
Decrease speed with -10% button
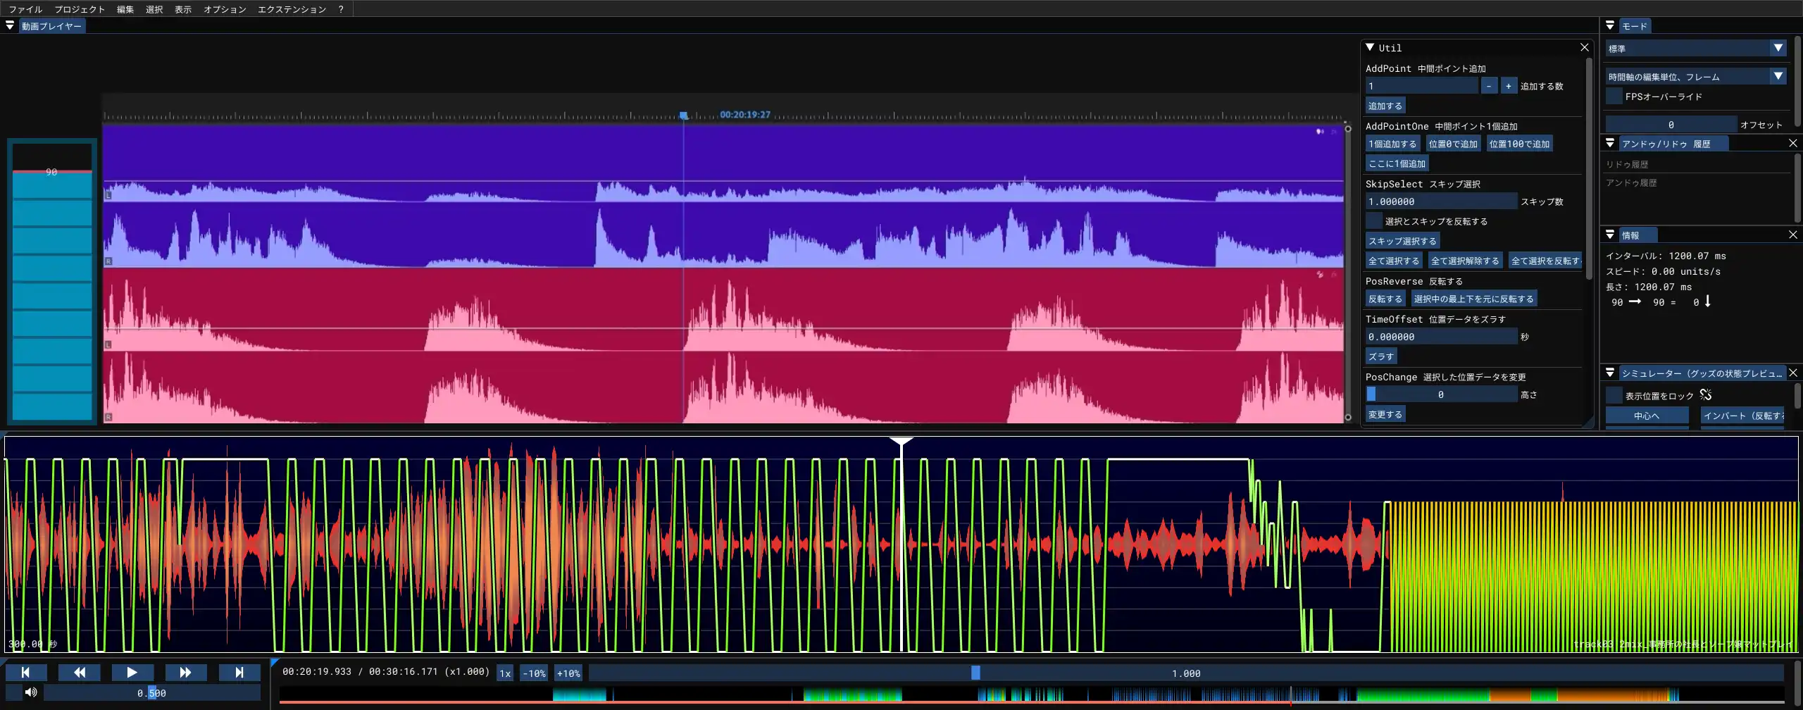(x=534, y=673)
